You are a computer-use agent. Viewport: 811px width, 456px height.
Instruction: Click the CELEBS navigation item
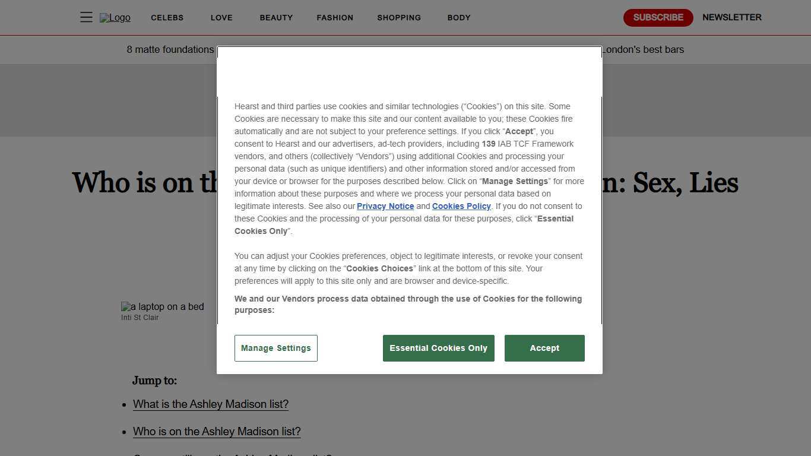tap(167, 18)
